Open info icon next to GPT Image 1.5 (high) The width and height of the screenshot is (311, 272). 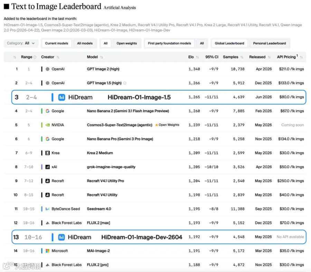point(124,83)
